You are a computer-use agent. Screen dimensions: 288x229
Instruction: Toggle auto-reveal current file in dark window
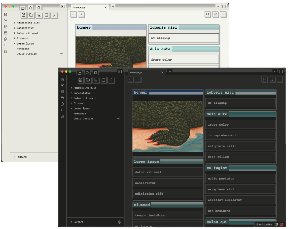click(103, 80)
